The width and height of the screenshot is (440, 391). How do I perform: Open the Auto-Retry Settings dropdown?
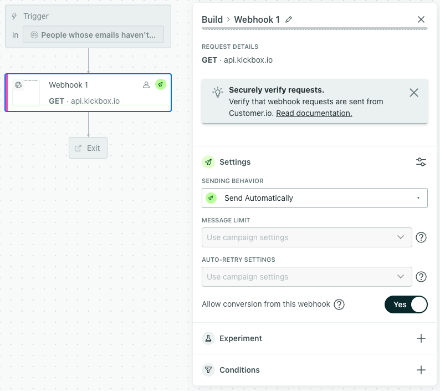tap(306, 277)
